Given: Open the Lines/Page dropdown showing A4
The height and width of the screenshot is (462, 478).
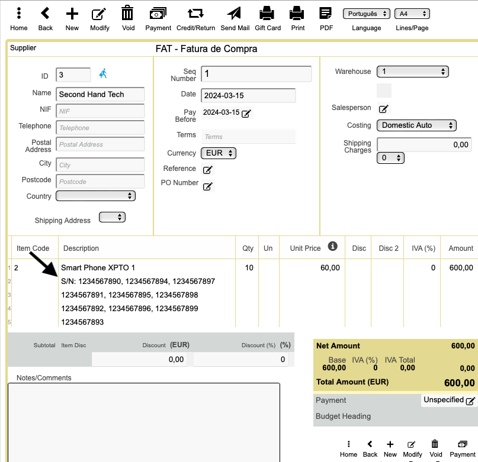Looking at the screenshot, I should pos(412,14).
